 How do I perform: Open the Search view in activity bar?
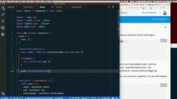(x=3, y=15)
